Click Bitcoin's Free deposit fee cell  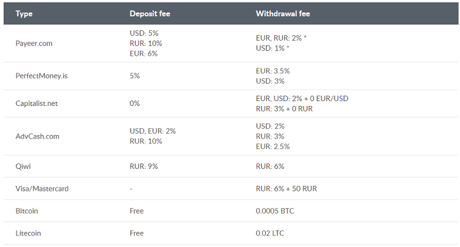[137, 211]
